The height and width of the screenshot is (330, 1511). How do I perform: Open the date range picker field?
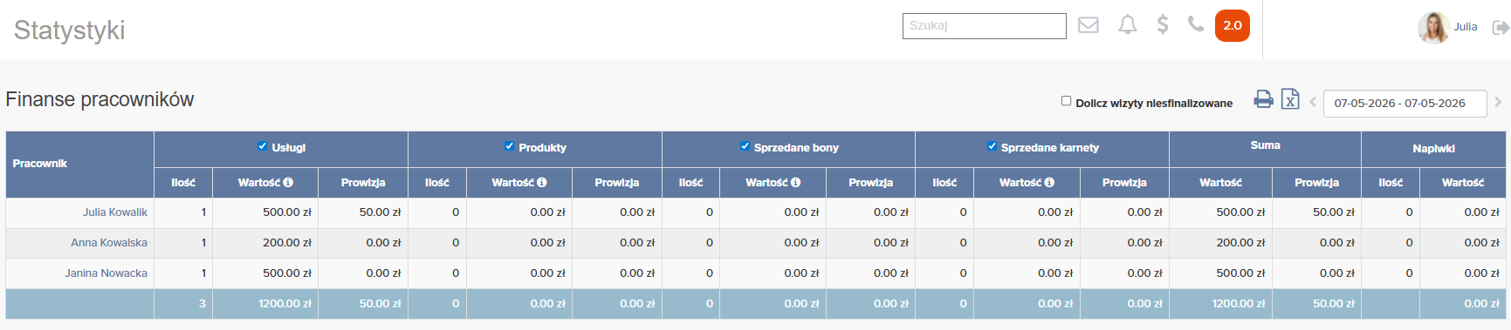pos(1405,103)
